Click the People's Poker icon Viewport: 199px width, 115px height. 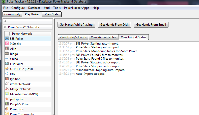[7, 104]
